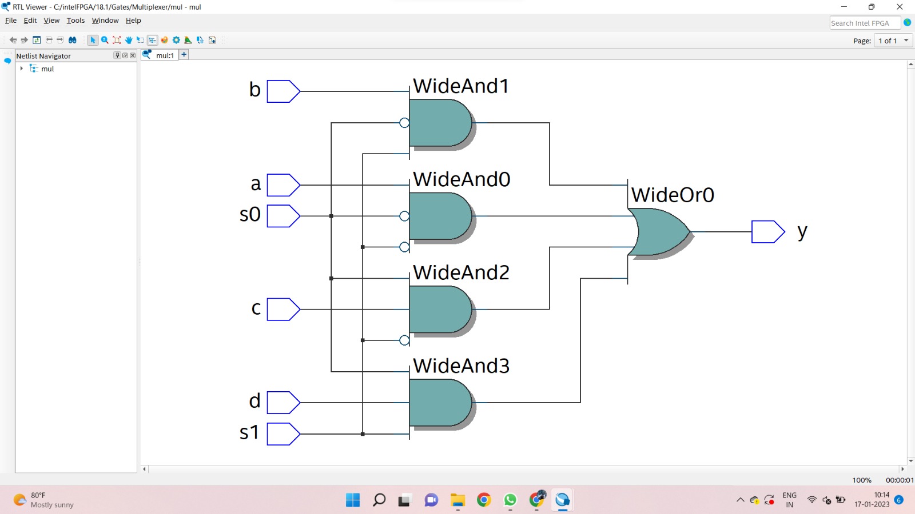Open the View menu
Screen dimensions: 915x514
(51, 21)
